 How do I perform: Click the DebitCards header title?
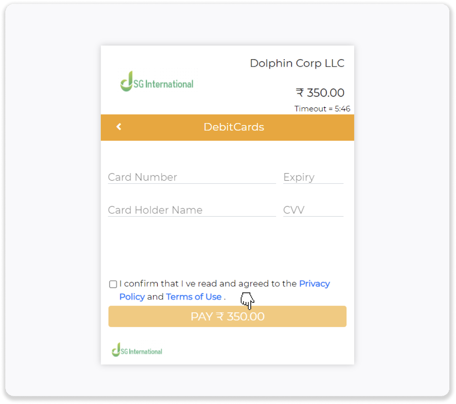pyautogui.click(x=234, y=127)
